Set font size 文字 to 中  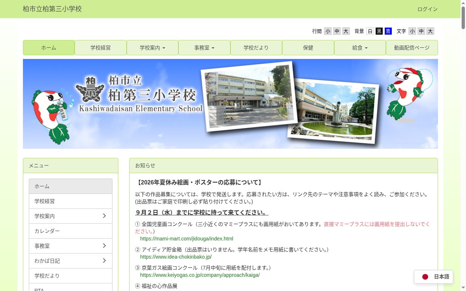421,31
